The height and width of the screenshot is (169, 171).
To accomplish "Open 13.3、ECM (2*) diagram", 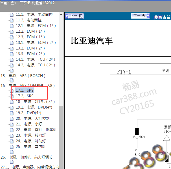I will (x=30, y=54).
